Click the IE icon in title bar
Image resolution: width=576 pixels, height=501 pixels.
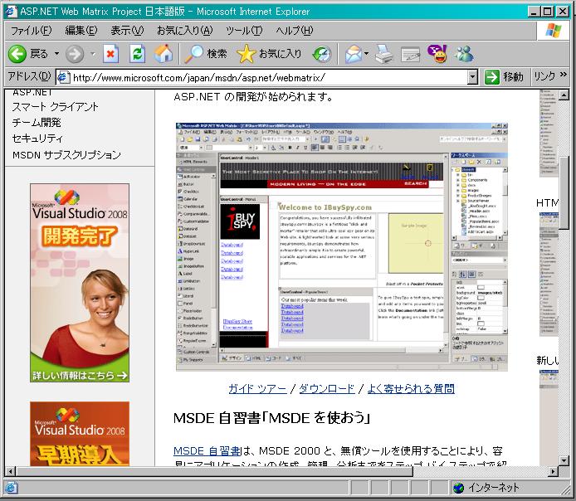[x=11, y=11]
